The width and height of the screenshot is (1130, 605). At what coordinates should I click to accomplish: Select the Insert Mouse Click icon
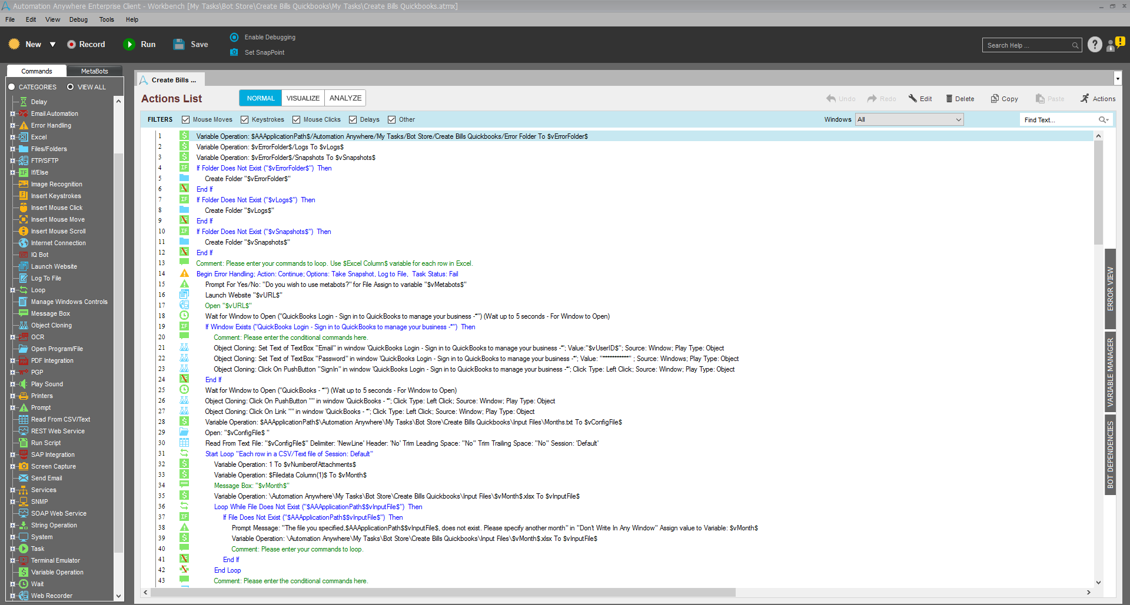point(24,208)
